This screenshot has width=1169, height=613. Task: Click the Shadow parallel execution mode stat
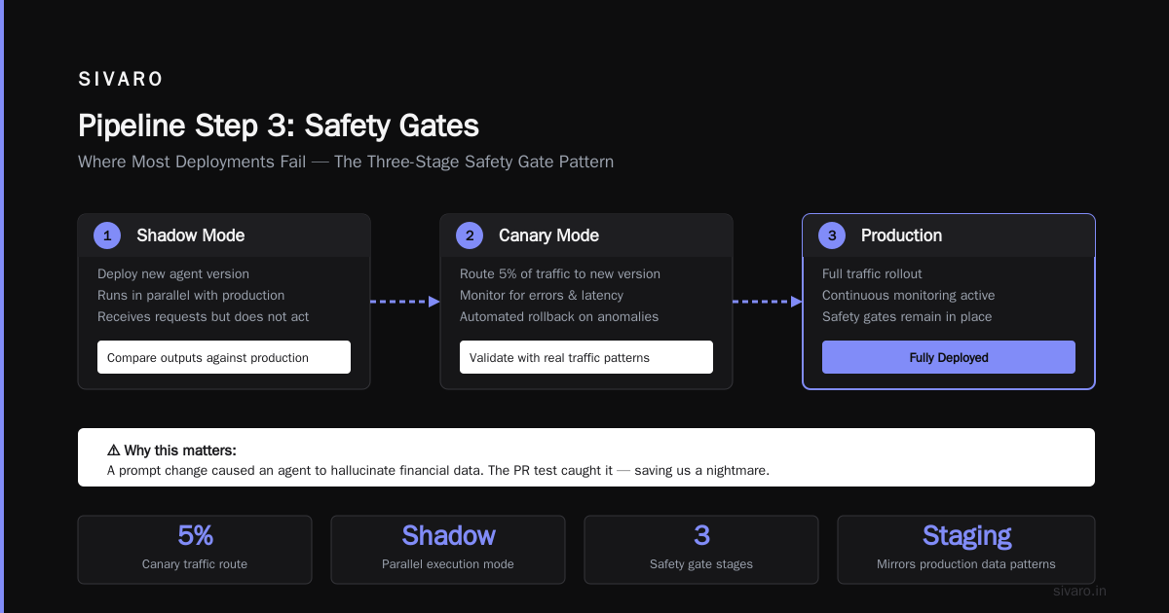click(448, 550)
